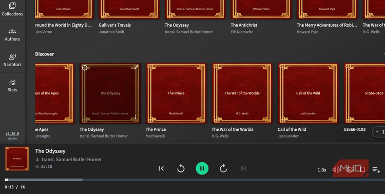Click The Odyssey title in Discover row

coord(91,129)
